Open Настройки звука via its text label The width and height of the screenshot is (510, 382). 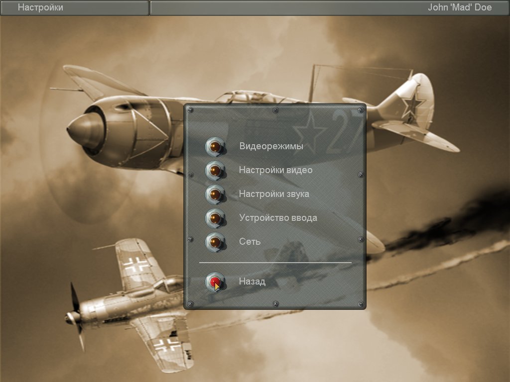coord(274,194)
